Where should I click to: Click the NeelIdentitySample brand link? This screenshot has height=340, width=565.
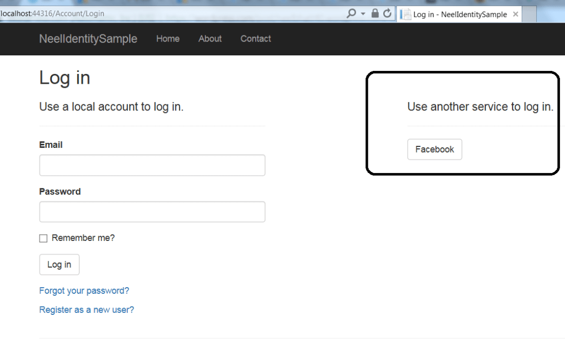point(88,39)
